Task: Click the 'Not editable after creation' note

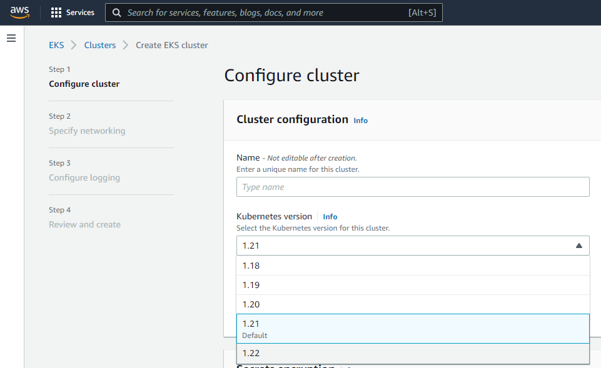Action: pyautogui.click(x=312, y=158)
